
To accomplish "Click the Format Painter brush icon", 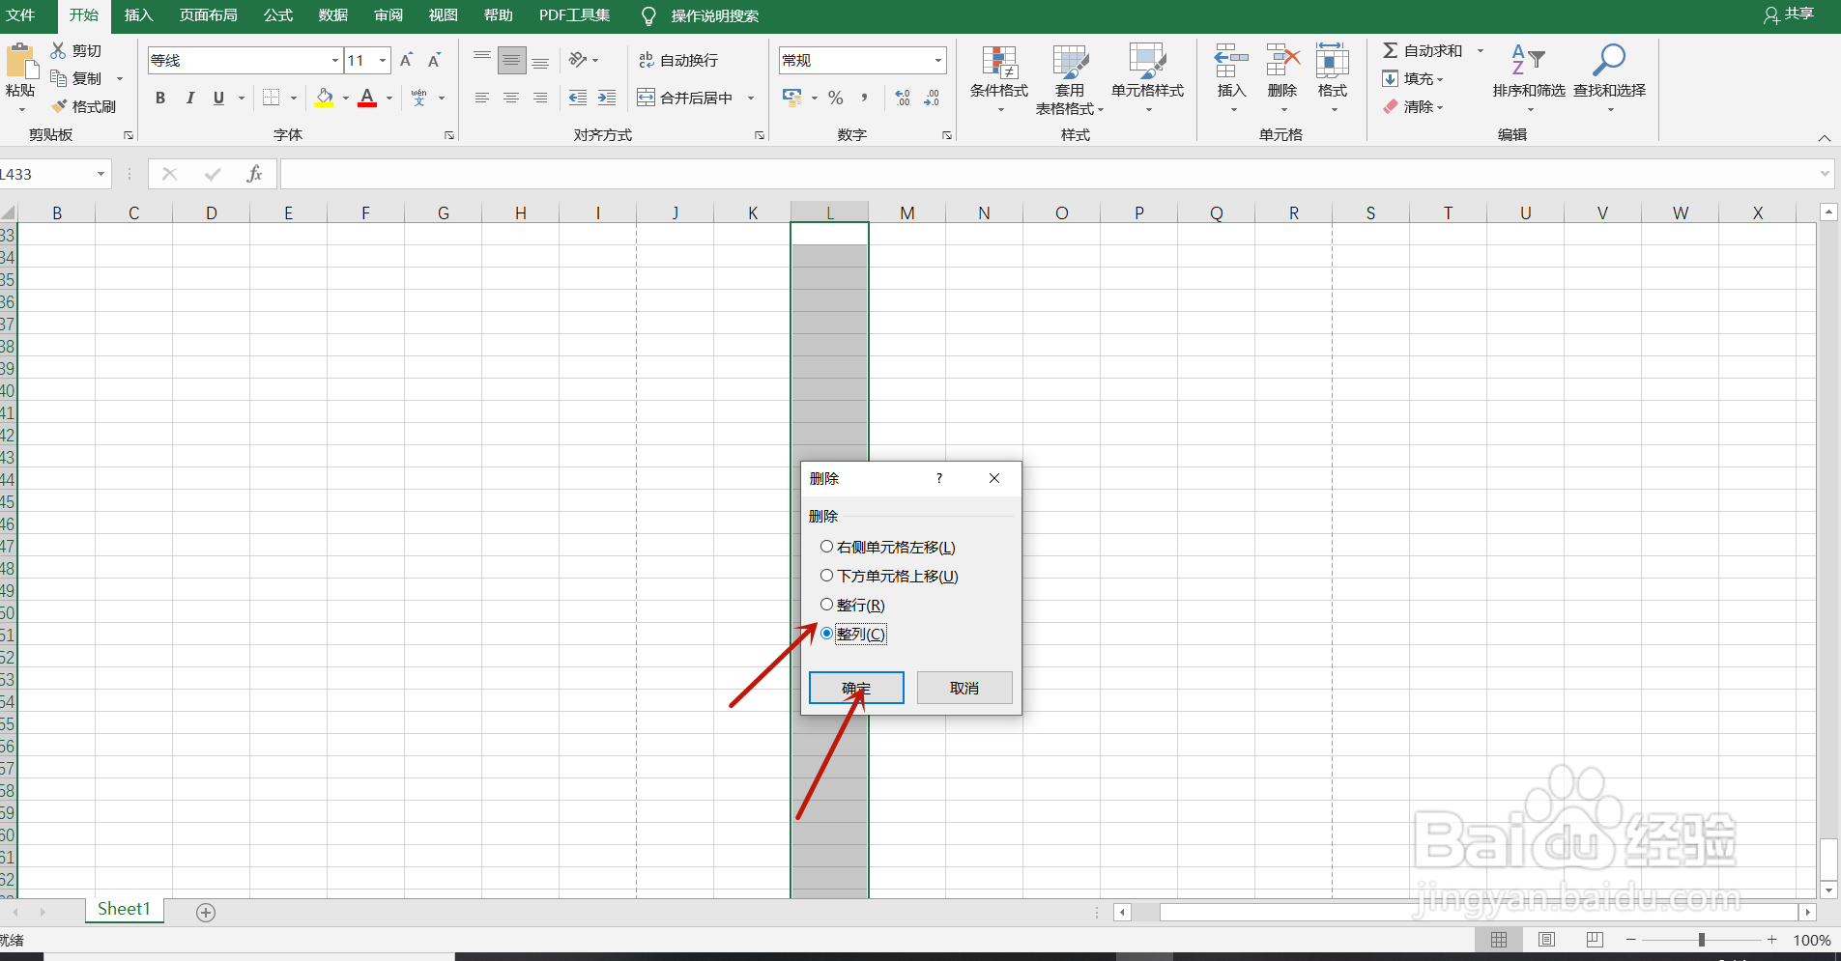I will pos(60,106).
